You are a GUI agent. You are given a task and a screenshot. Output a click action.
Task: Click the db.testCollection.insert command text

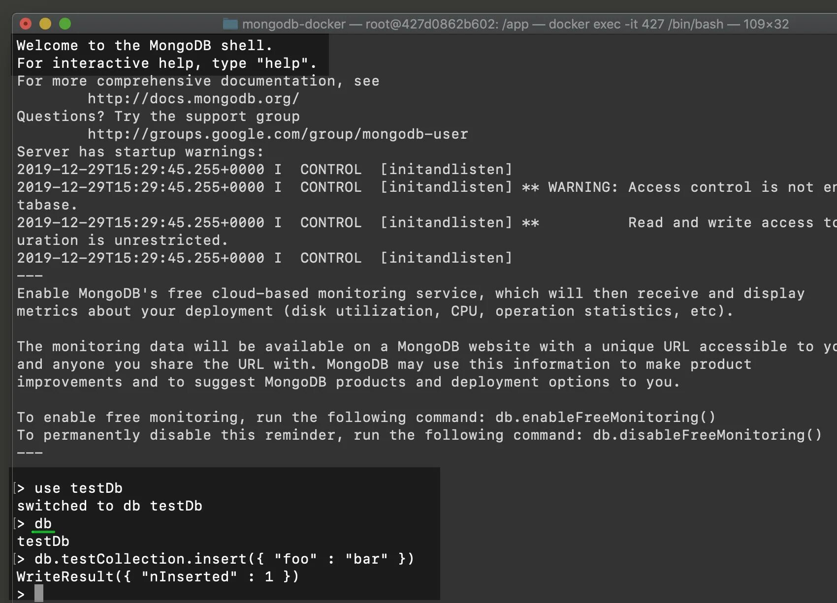click(x=224, y=559)
